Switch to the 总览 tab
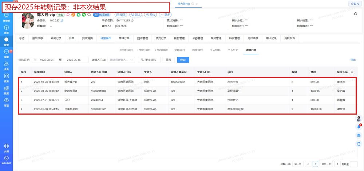Screen dimensions: 364x171 (22, 39)
